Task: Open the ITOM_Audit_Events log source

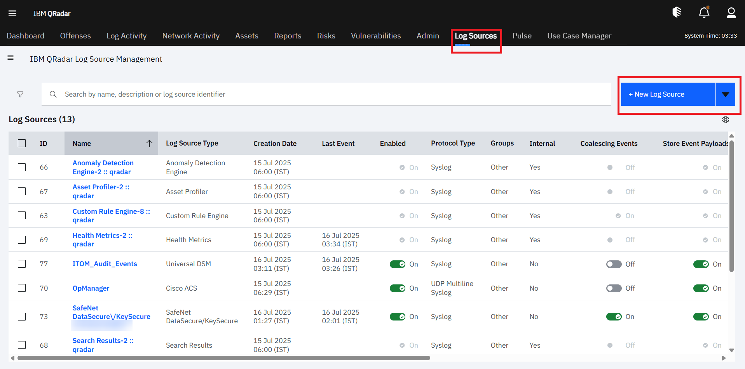Action: click(x=105, y=264)
